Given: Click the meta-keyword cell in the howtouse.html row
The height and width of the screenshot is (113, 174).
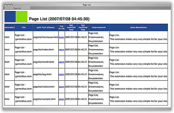Looking at the screenshot, I should tap(99, 37).
